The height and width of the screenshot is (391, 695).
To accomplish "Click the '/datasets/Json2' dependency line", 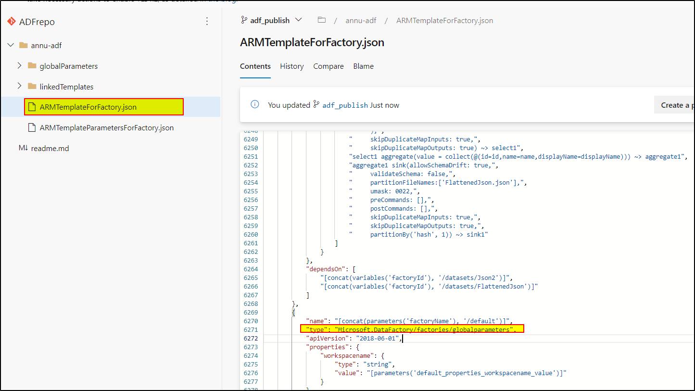I will tap(417, 277).
